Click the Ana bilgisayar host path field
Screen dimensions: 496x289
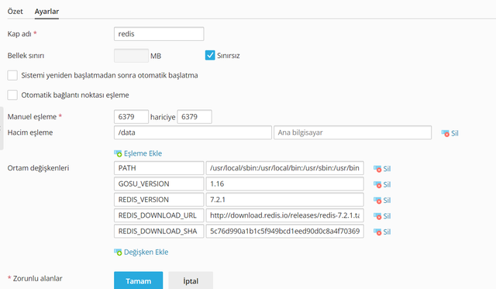tap(353, 132)
